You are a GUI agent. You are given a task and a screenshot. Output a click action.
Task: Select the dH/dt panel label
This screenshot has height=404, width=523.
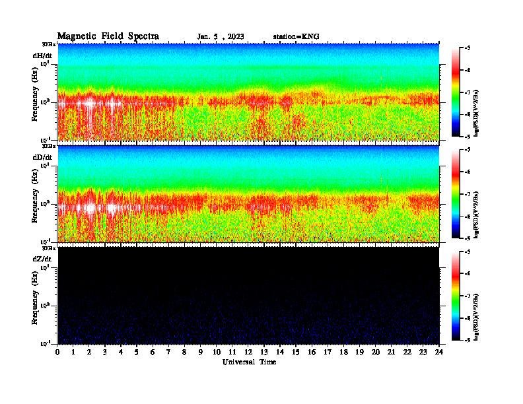coord(42,55)
